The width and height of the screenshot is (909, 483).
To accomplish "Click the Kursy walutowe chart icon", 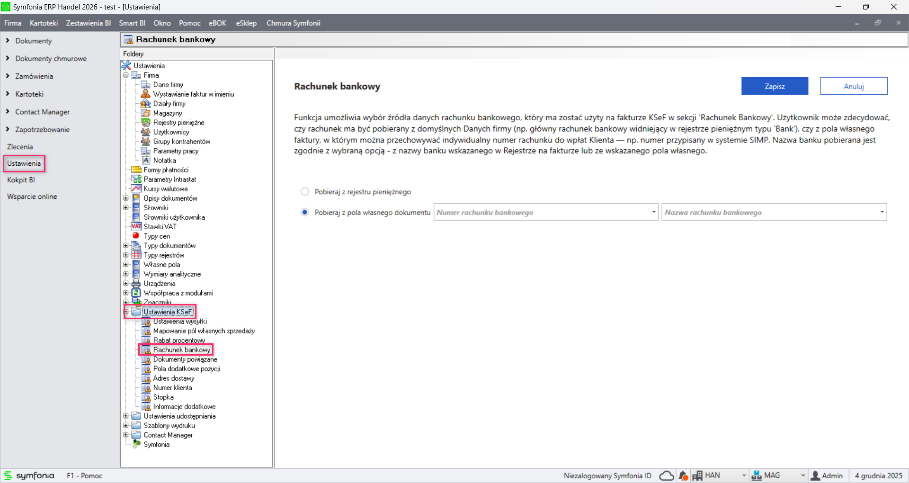I will point(136,189).
